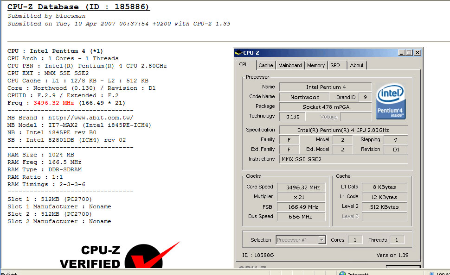Image resolution: width=450 pixels, height=275 pixels.
Task: Click the 'RAM Size : 1024 MB' line
Action: click(x=41, y=155)
